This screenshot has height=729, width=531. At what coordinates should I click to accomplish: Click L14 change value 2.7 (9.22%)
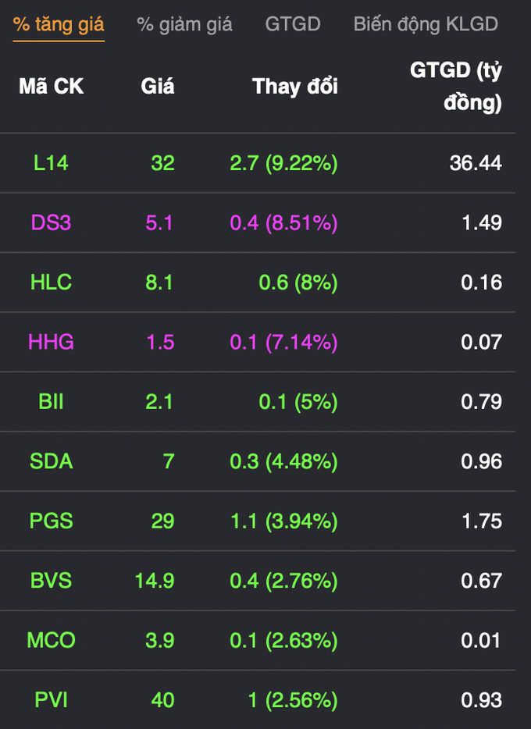coord(283,163)
